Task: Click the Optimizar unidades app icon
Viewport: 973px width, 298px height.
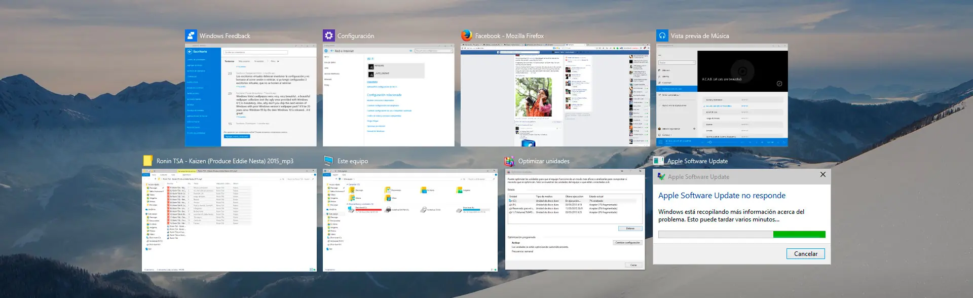Action: click(509, 161)
